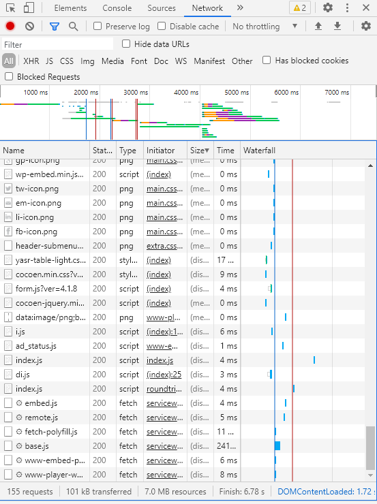Screen dimensions: 377x504
Task: Open network search with magnifier icon
Action: pos(74,27)
